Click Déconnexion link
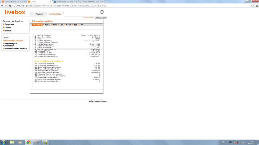 point(101,18)
